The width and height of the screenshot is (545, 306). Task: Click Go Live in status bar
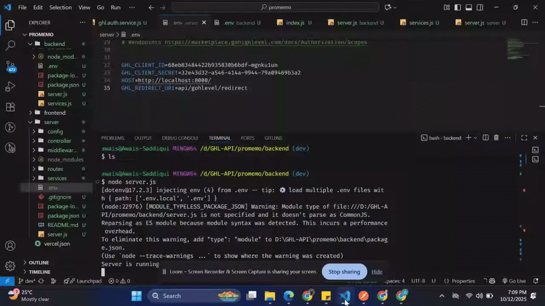click(x=514, y=280)
